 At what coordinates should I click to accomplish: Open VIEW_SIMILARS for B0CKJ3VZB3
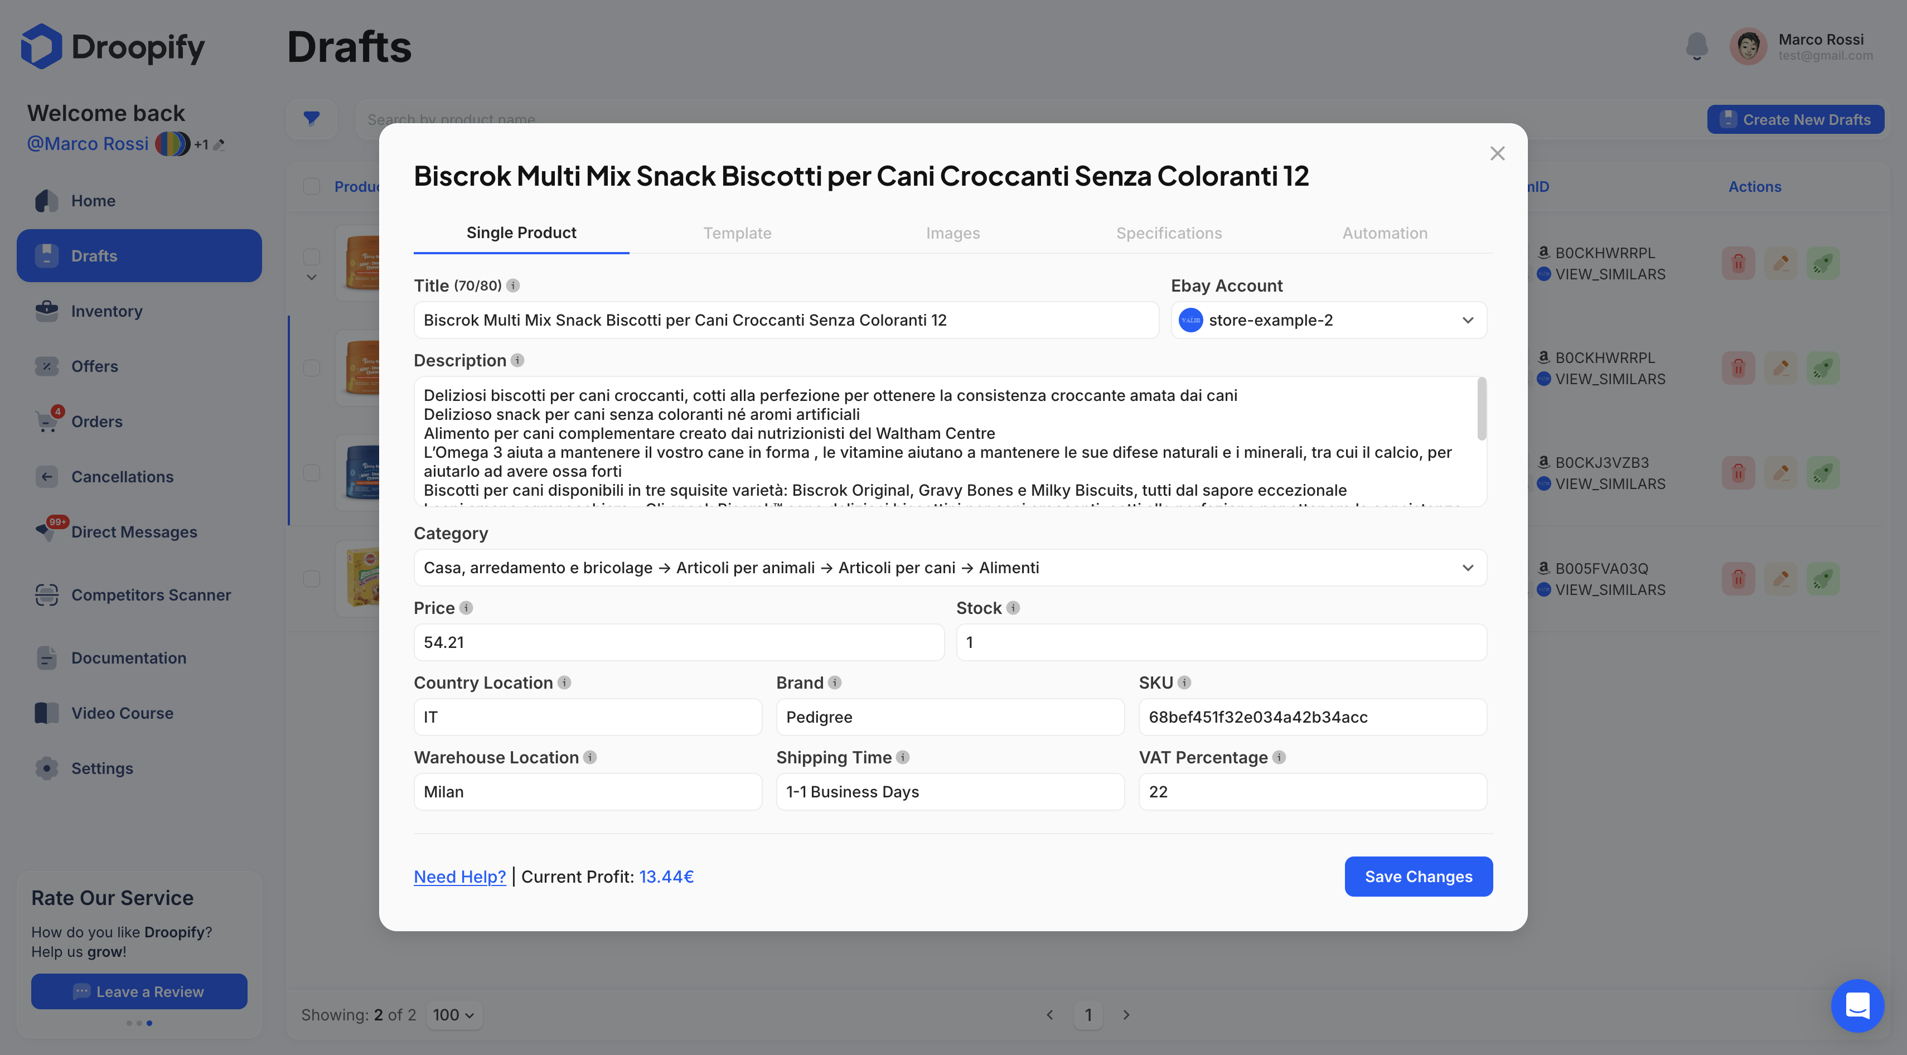pyautogui.click(x=1609, y=483)
